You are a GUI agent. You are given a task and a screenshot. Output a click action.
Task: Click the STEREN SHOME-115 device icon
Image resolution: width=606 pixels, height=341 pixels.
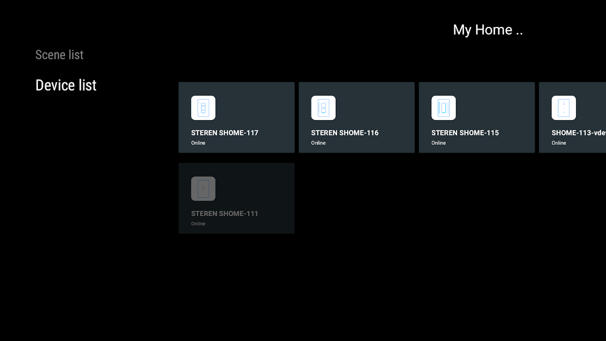[444, 108]
